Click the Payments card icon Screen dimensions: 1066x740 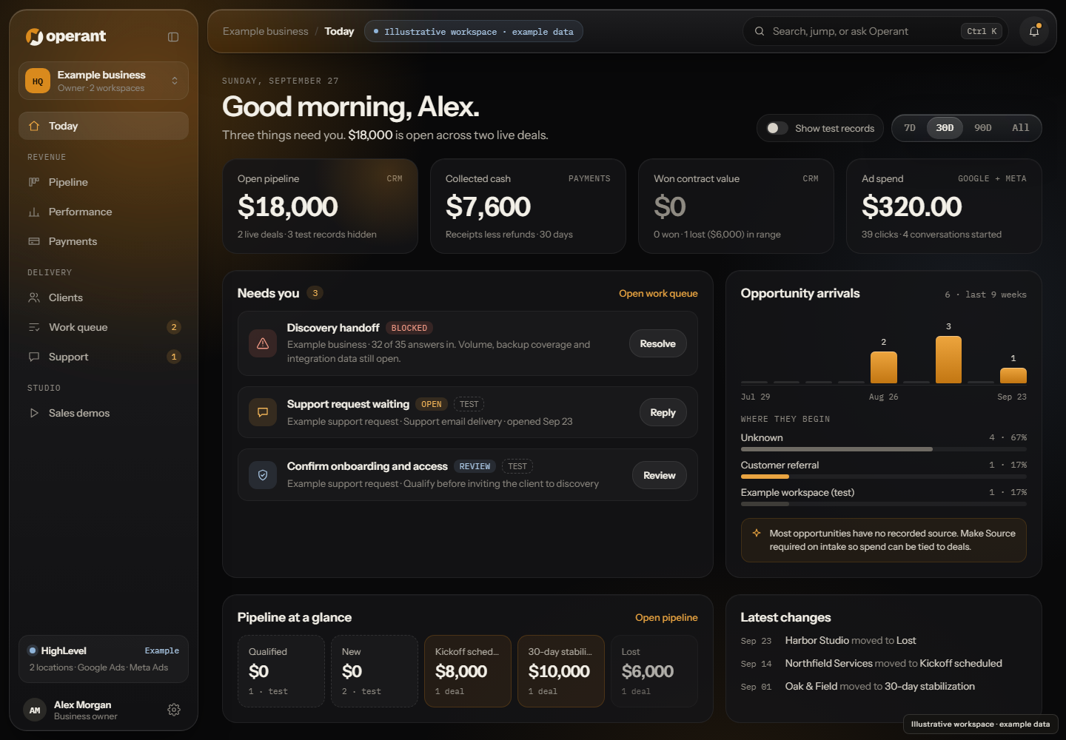tap(34, 241)
